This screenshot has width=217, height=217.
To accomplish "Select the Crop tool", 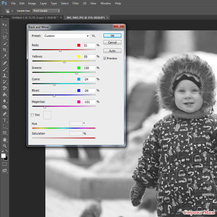I will click(5, 50).
